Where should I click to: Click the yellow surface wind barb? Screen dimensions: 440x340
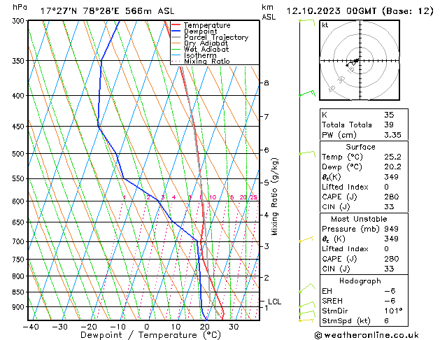point(306,320)
